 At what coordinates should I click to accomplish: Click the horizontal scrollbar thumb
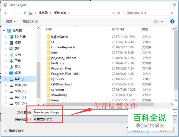pyautogui.click(x=100, y=104)
